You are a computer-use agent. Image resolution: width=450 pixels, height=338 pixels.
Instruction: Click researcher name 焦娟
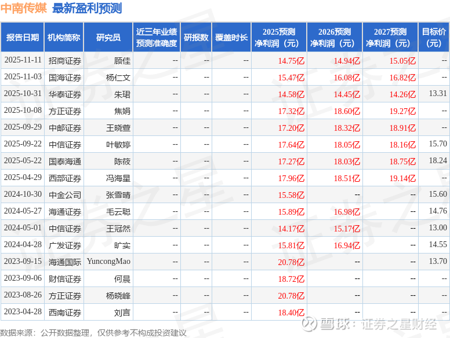click(122, 111)
